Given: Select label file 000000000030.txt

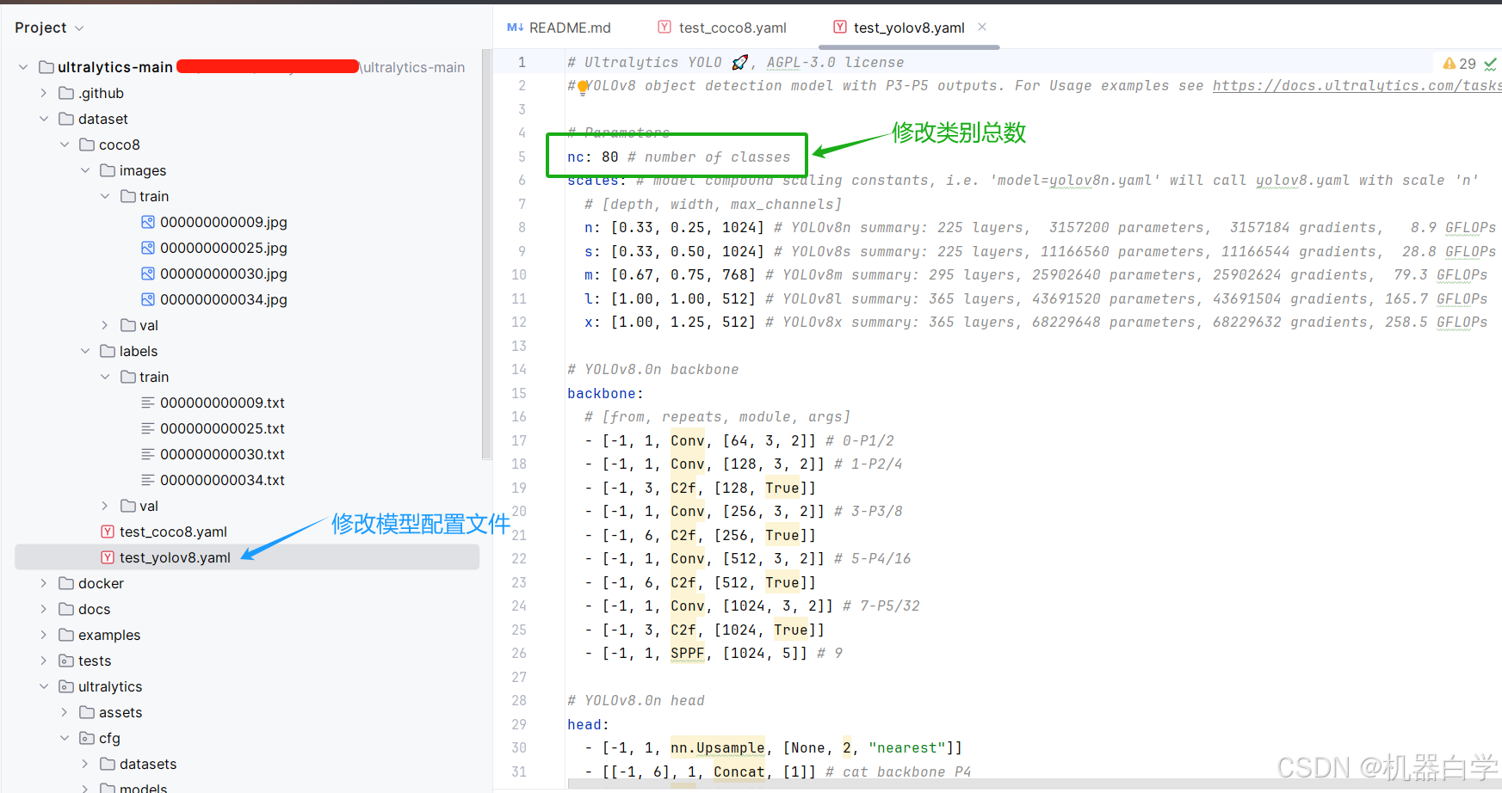Looking at the screenshot, I should point(222,454).
